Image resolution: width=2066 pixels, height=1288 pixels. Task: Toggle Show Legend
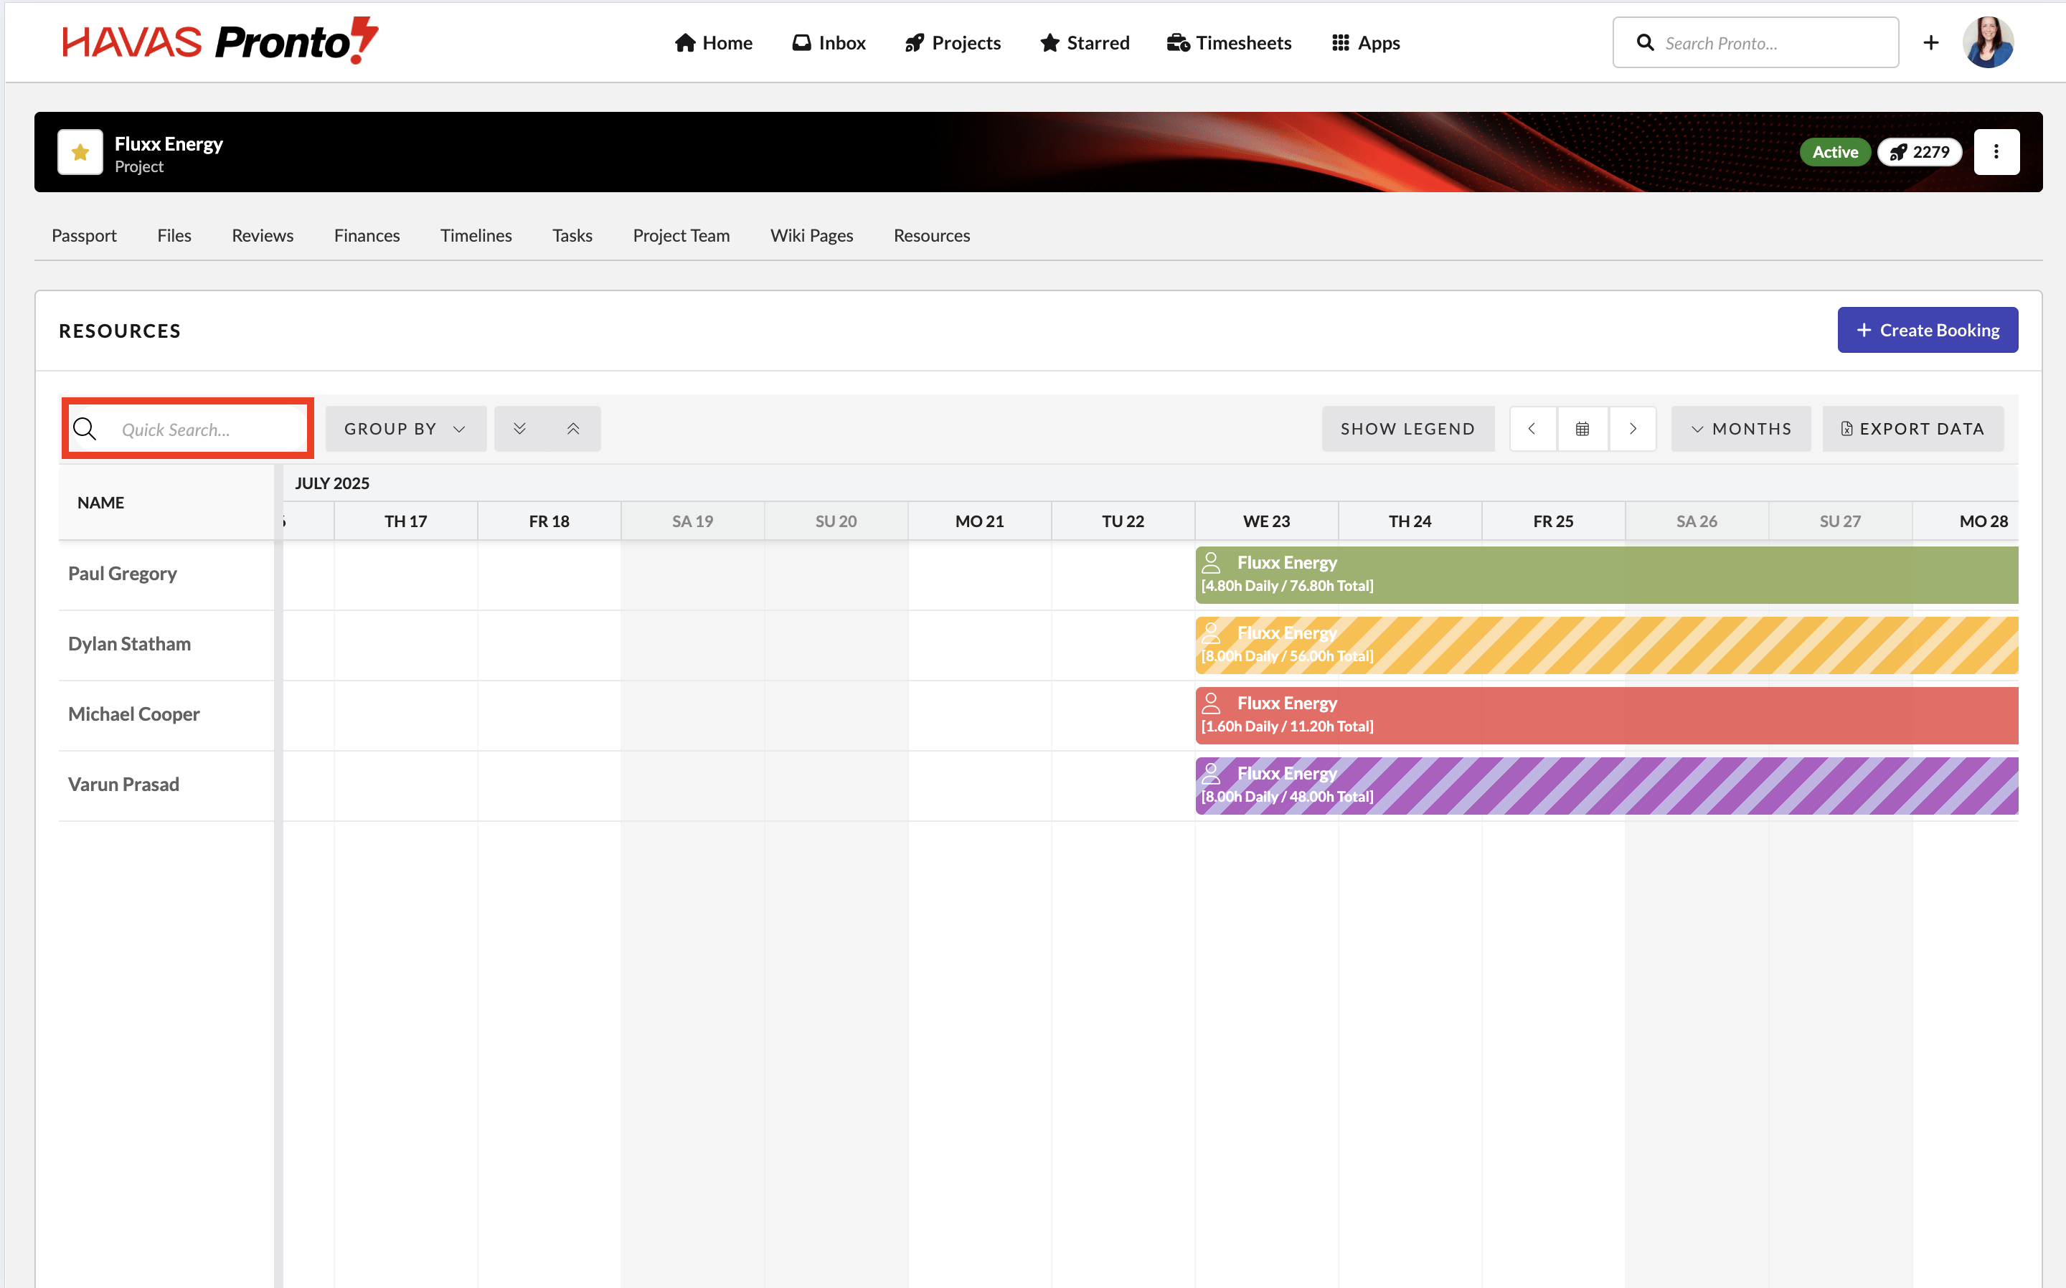click(1407, 428)
